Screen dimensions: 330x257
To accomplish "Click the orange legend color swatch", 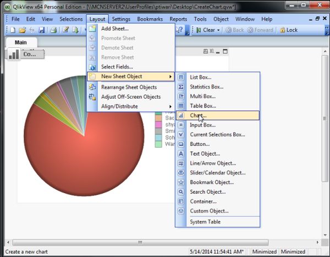I will pyautogui.click(x=158, y=118).
